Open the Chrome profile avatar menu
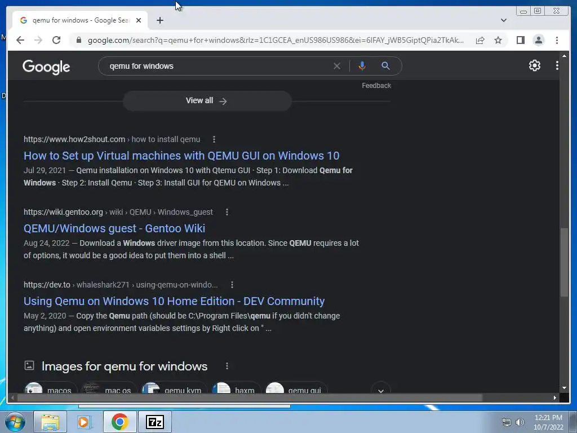Image resolution: width=577 pixels, height=433 pixels. click(x=538, y=40)
